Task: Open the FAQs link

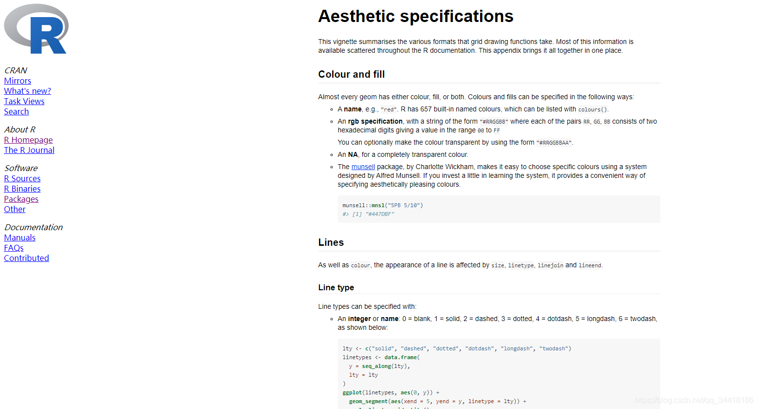Action: click(14, 248)
